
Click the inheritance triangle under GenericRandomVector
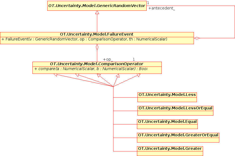[x=97, y=13]
